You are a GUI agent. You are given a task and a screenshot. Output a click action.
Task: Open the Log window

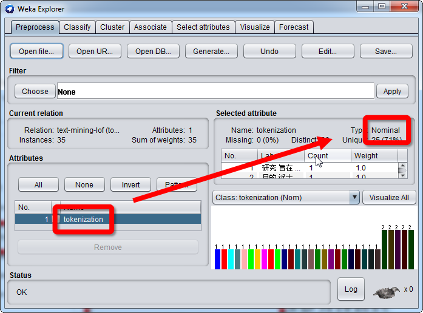351,289
